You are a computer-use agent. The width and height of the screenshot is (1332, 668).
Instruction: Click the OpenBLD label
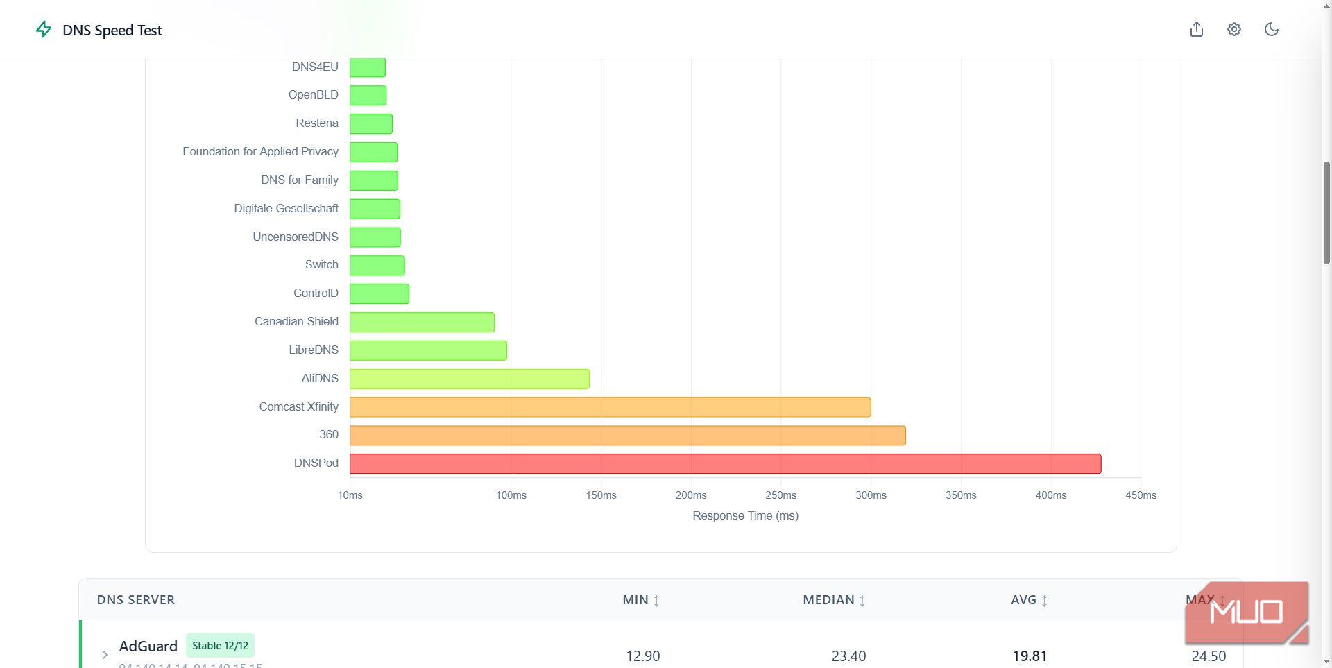(314, 94)
